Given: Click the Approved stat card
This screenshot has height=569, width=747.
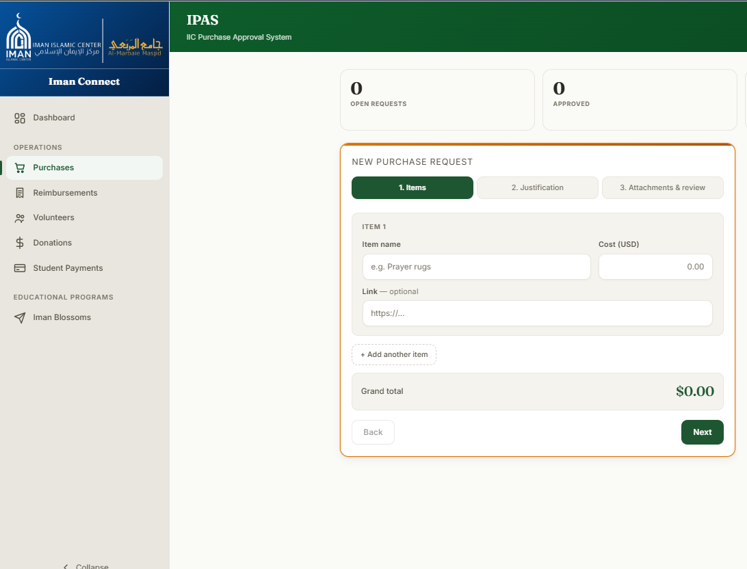Looking at the screenshot, I should 640,100.
